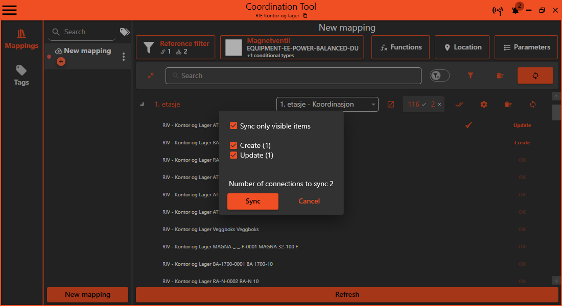Open the Location panel
This screenshot has width=562, height=306.
pos(462,47)
